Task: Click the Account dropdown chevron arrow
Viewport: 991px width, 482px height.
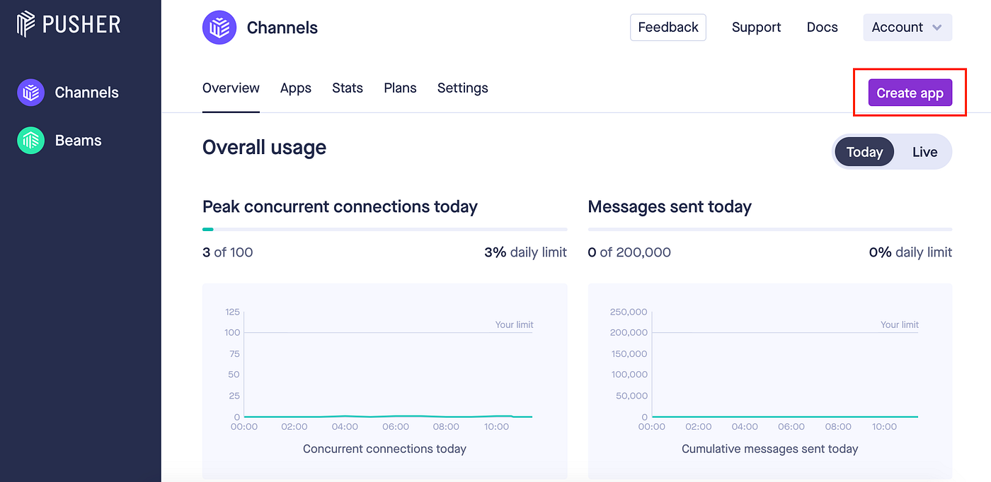Action: click(937, 28)
